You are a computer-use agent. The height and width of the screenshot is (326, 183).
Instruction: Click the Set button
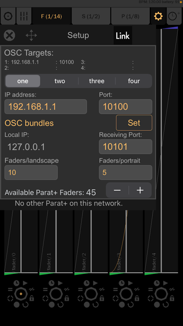pyautogui.click(x=134, y=123)
